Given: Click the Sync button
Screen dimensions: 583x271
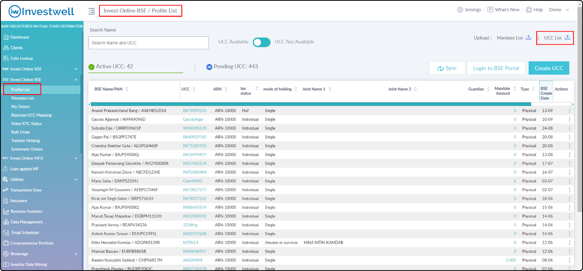Looking at the screenshot, I should click(447, 68).
